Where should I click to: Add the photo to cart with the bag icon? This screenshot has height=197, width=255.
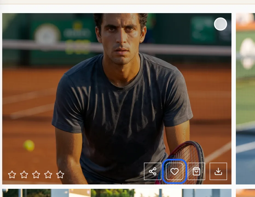point(196,171)
